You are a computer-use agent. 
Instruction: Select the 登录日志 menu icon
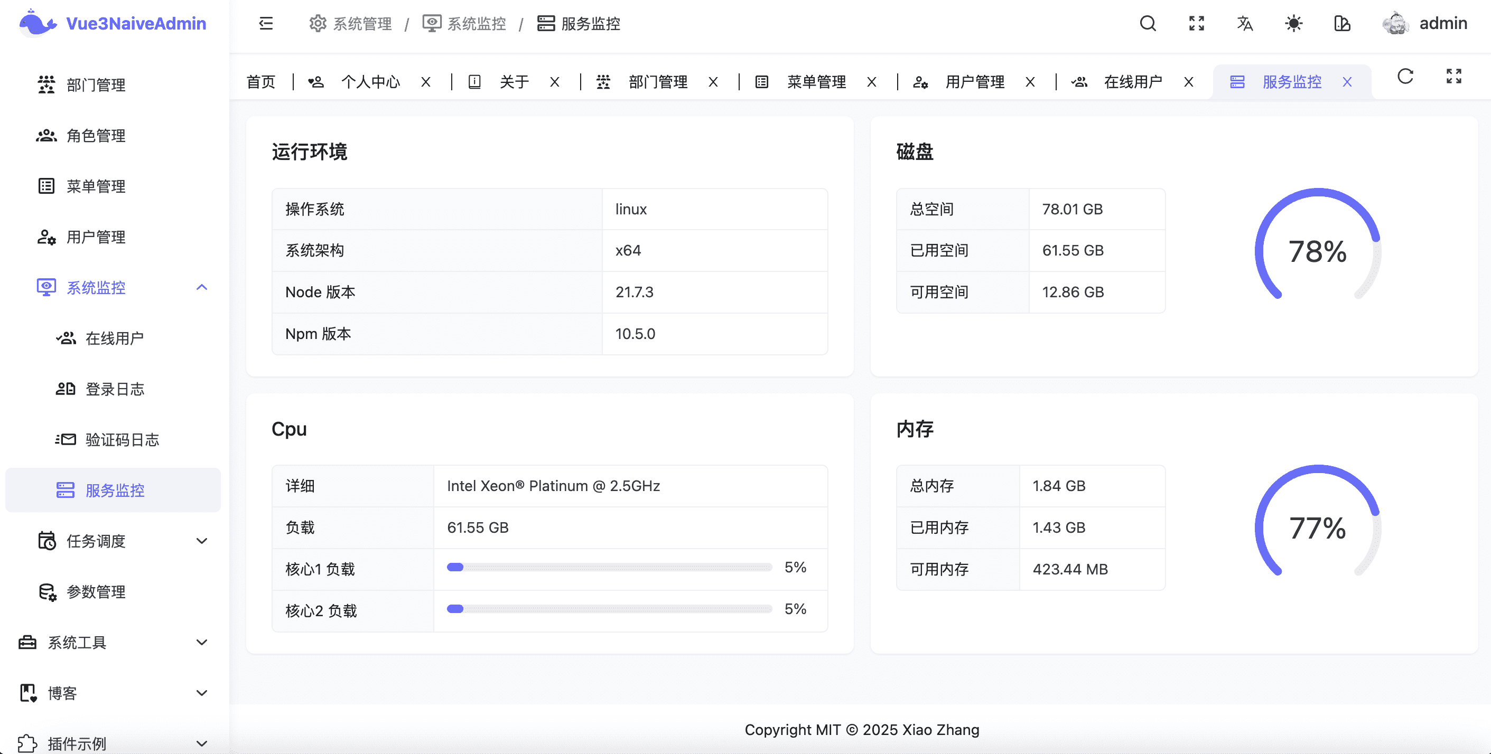pyautogui.click(x=66, y=389)
